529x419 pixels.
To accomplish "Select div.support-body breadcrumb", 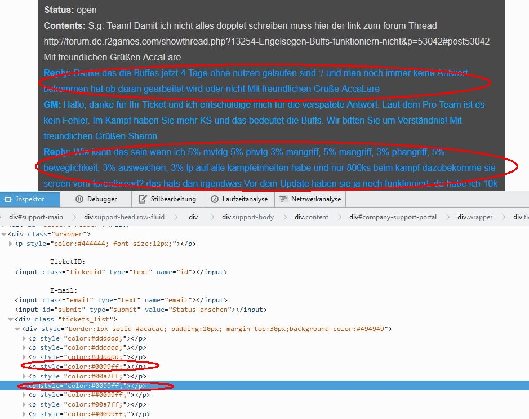I will (x=248, y=217).
